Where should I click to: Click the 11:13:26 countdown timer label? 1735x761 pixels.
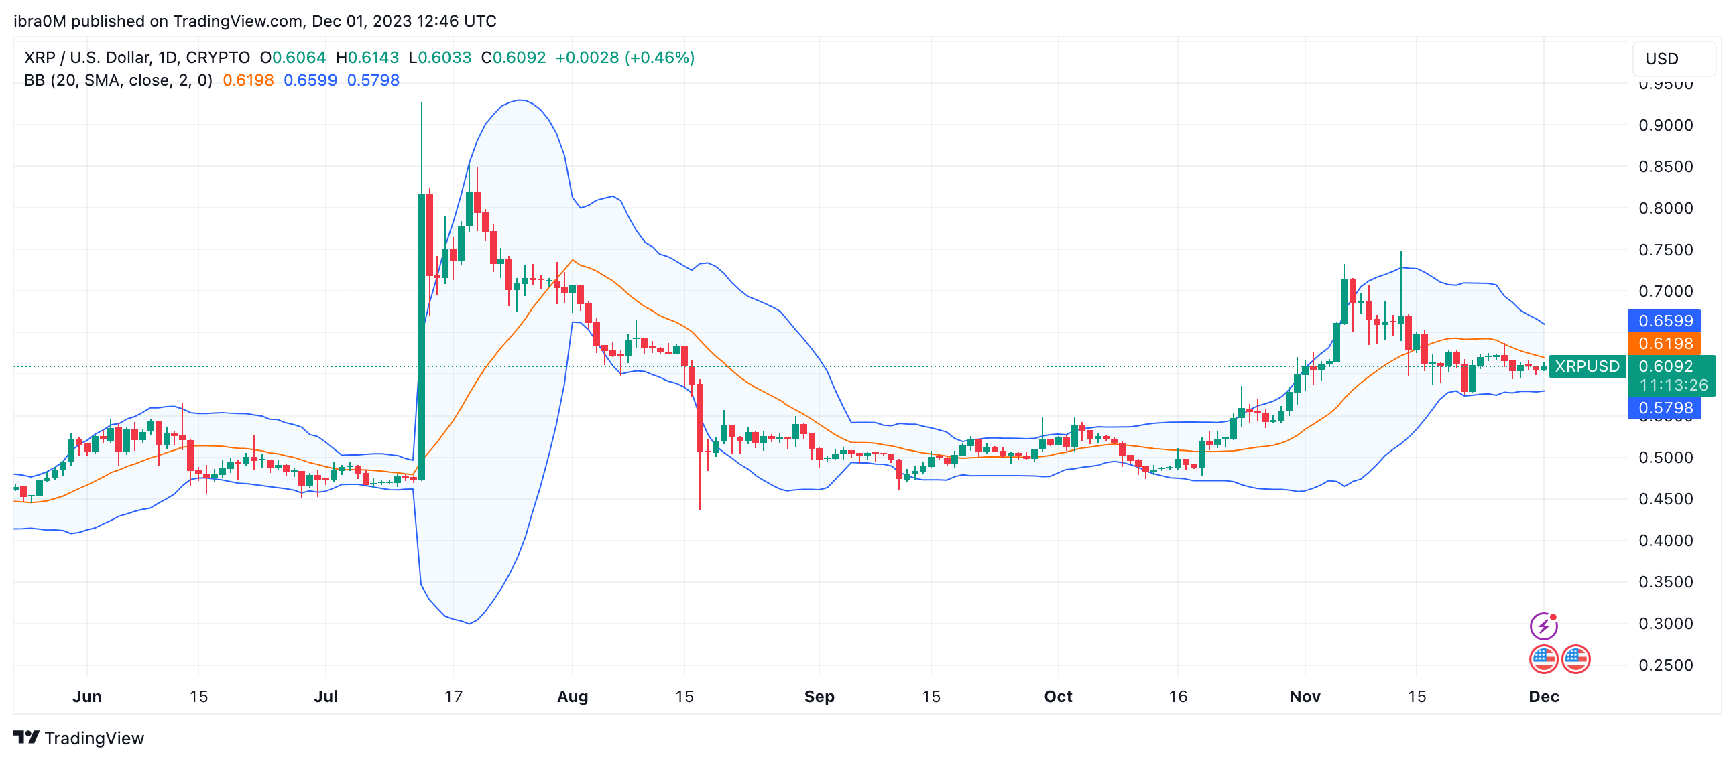[x=1674, y=386]
